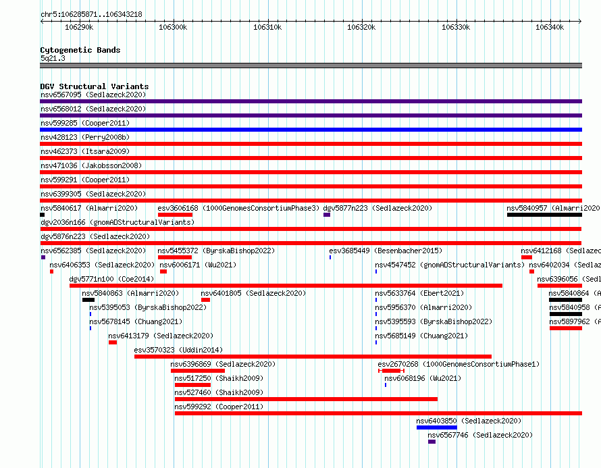Click the 106300k ruler position label
The image size is (601, 468).
pyautogui.click(x=173, y=27)
